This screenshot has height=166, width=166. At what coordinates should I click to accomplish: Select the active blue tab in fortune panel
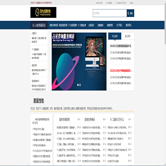[115, 36]
